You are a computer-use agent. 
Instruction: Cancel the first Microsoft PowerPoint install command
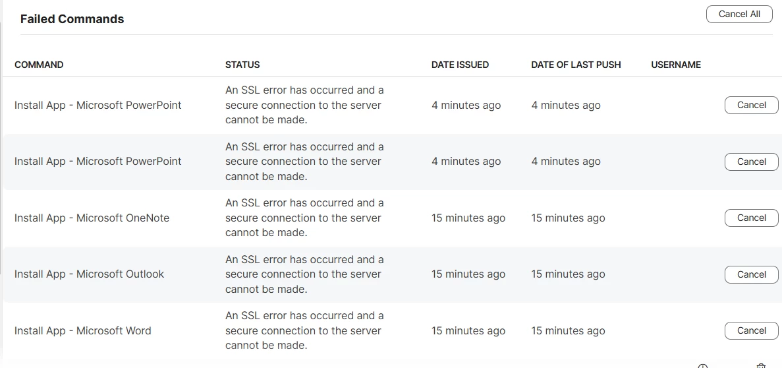(x=751, y=105)
